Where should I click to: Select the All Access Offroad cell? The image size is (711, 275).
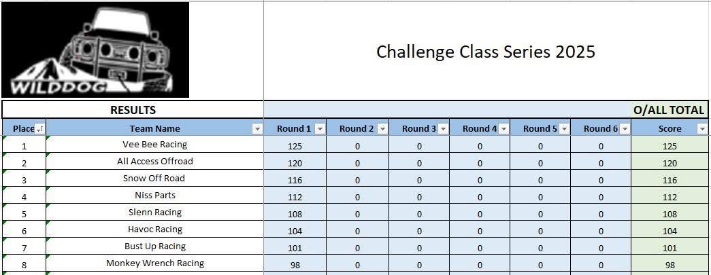coord(154,161)
